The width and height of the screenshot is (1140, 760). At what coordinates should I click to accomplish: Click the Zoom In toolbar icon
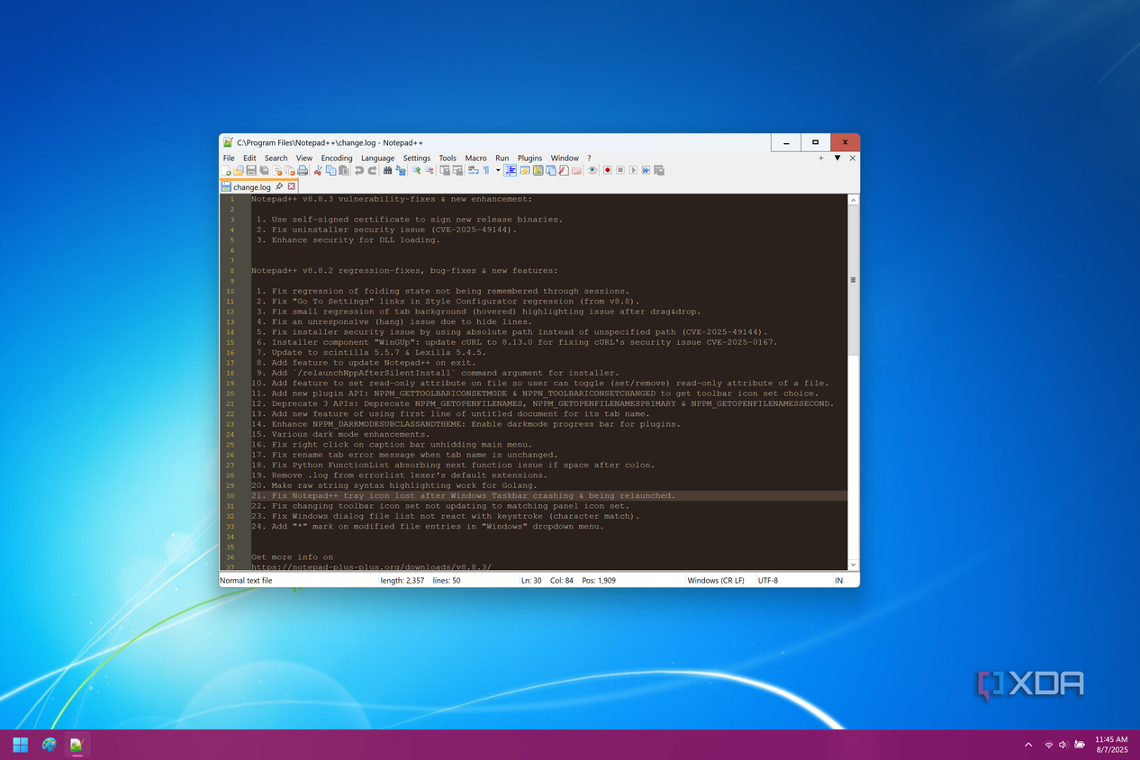coord(416,170)
